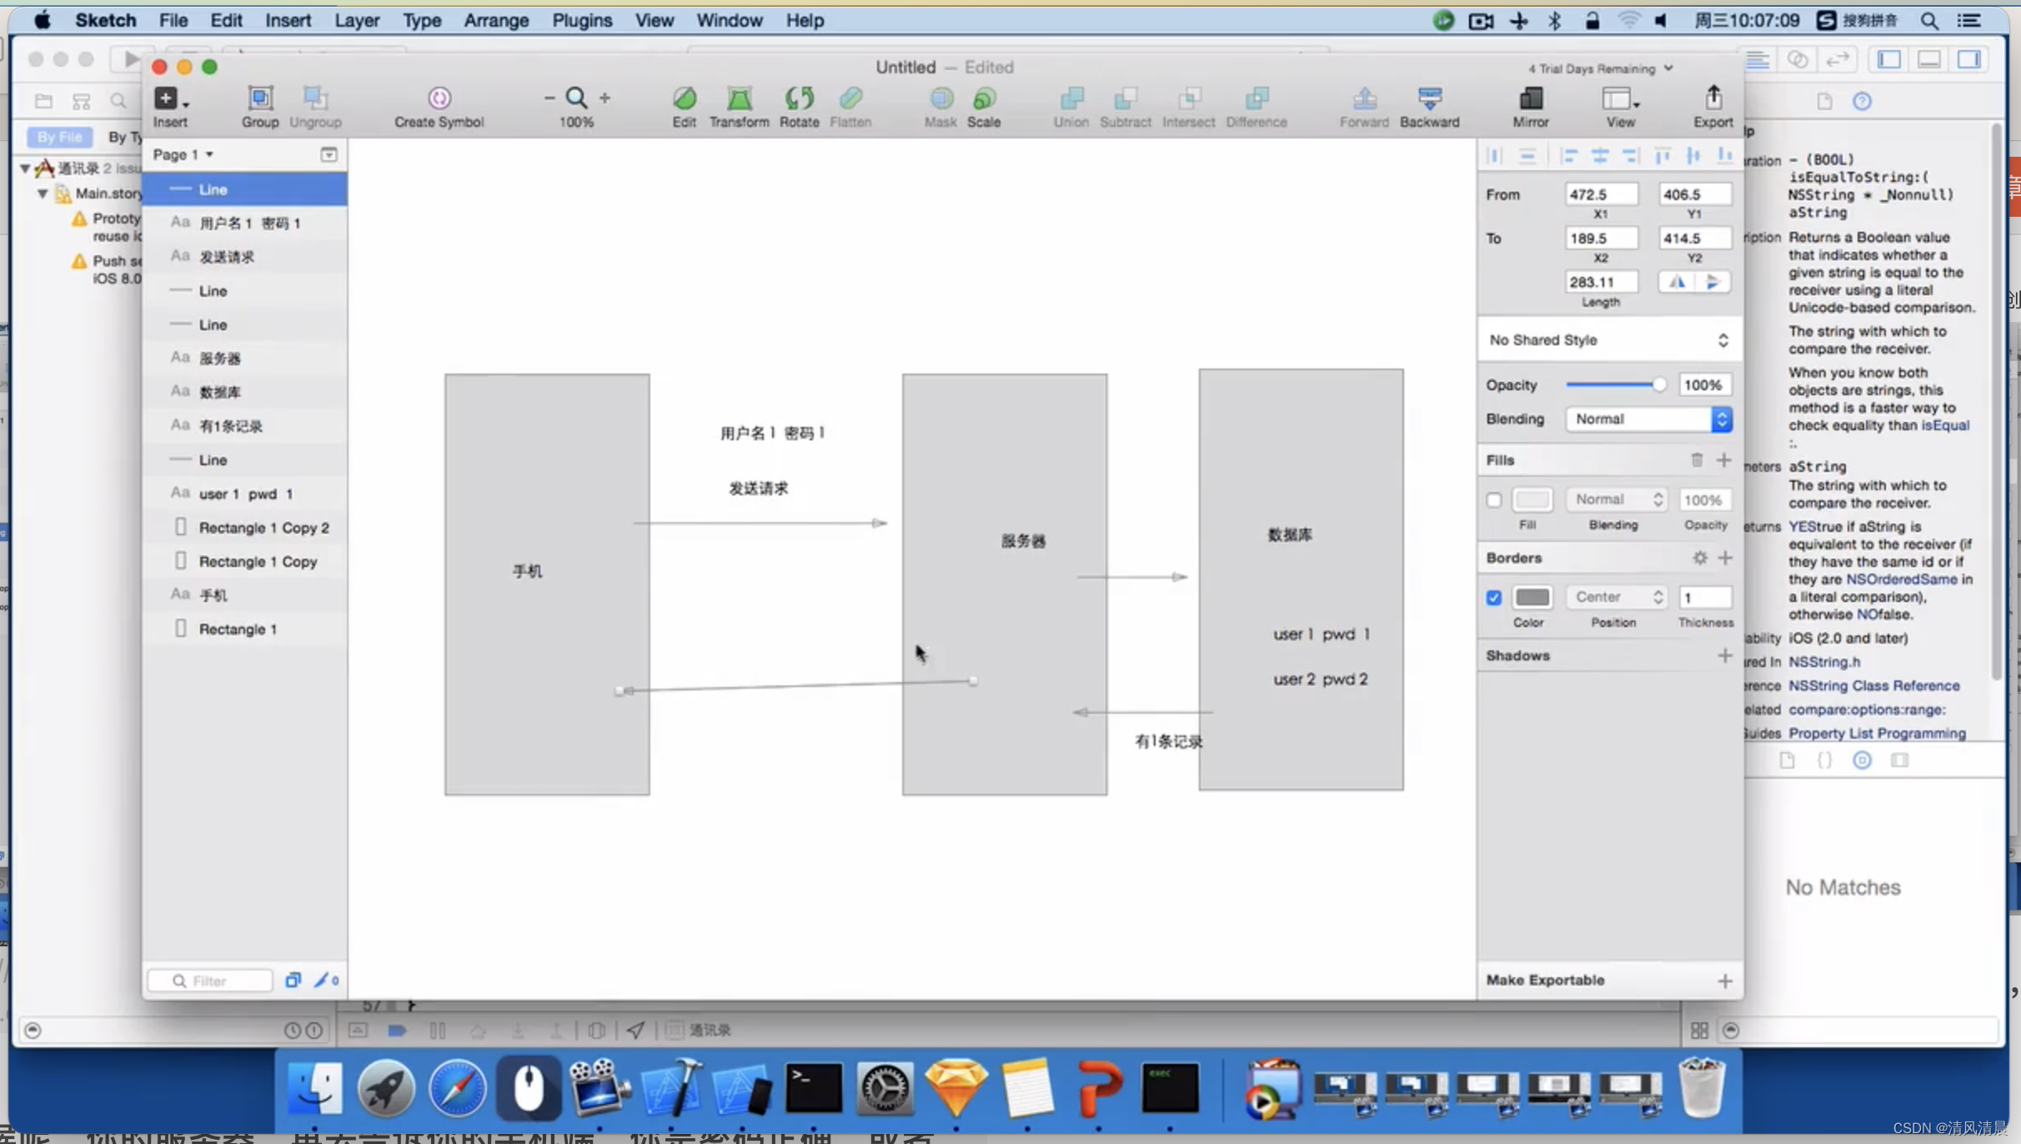Viewport: 2021px width, 1144px height.
Task: Click Make Exportable button
Action: (x=1545, y=979)
